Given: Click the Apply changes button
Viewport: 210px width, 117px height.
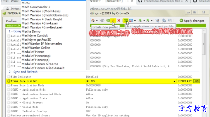Looking at the screenshot, I should coord(192,21).
